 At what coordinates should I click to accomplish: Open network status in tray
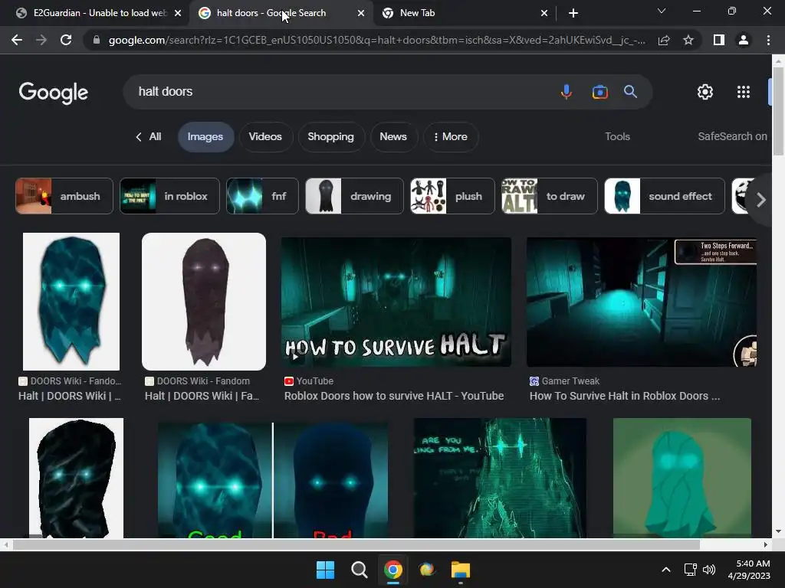691,570
